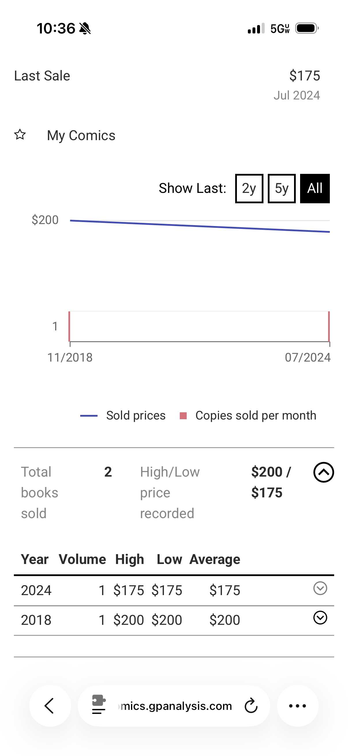
Task: Expand the 2024 sales row
Action: click(x=320, y=588)
